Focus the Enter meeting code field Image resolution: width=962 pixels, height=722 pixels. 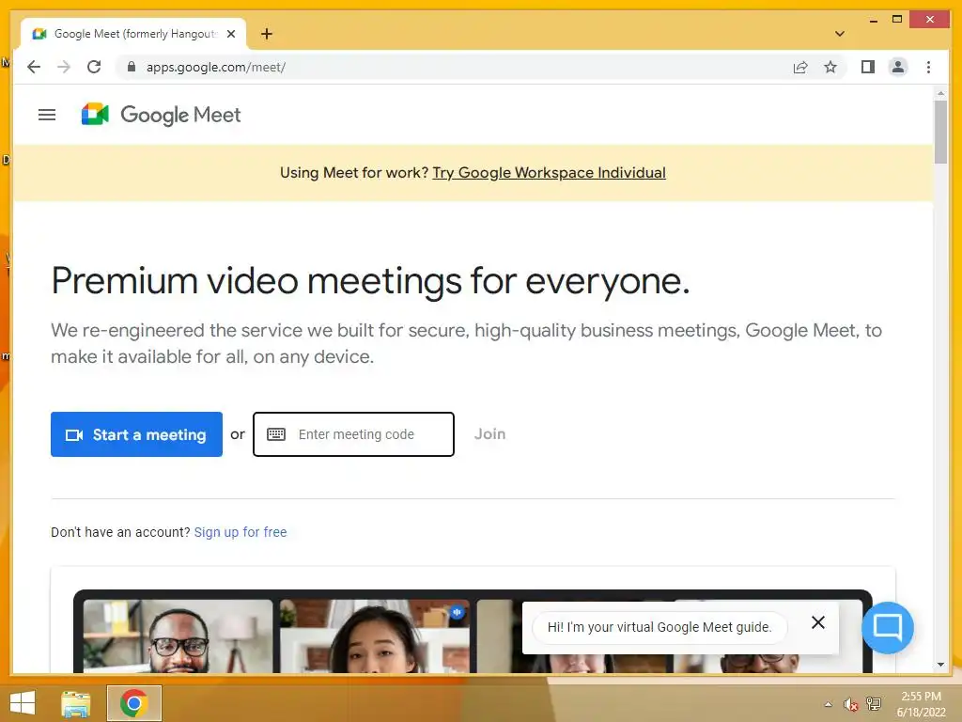353,434
